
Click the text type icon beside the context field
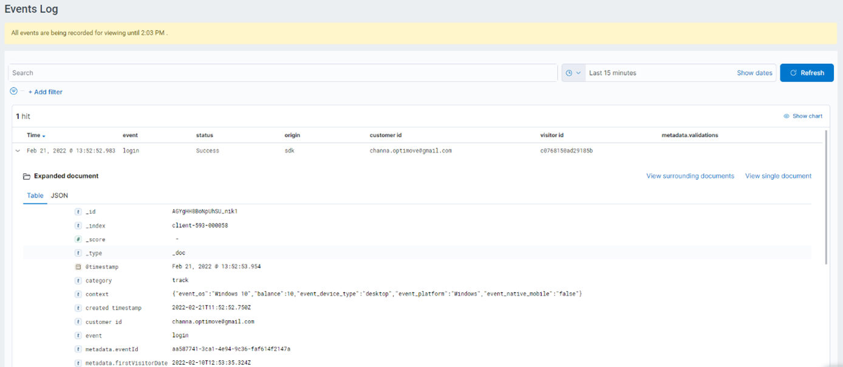tap(78, 294)
